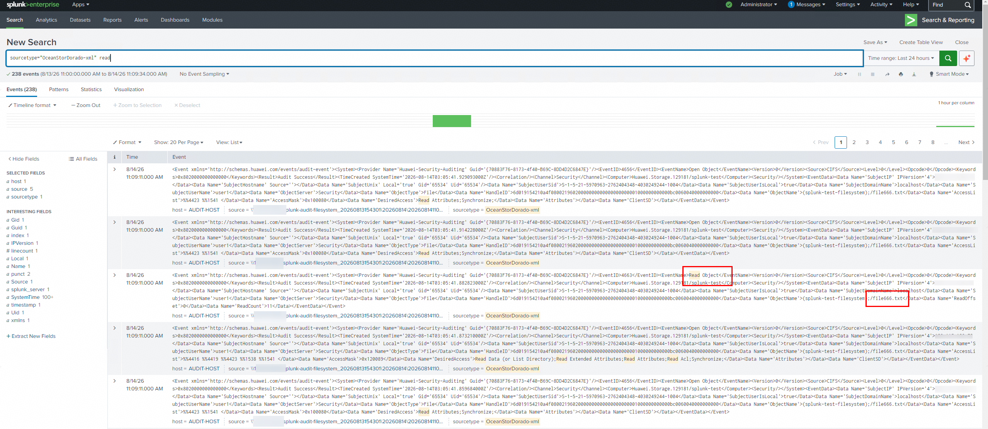This screenshot has height=429, width=988.
Task: Select the sourcetype field in sidebar
Action: (x=24, y=197)
